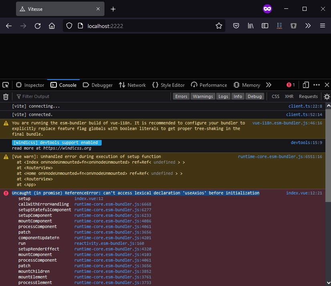Clear the console output with the trash icon
The image size is (331, 286).
pyautogui.click(x=6, y=96)
